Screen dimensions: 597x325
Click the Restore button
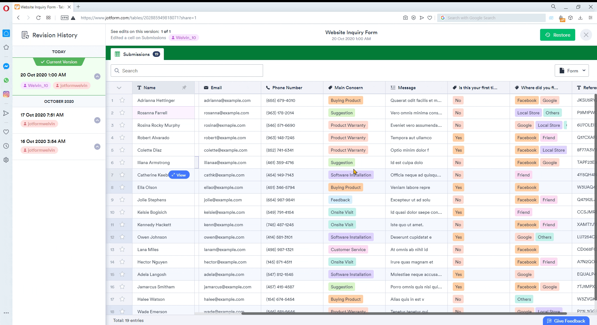point(557,35)
